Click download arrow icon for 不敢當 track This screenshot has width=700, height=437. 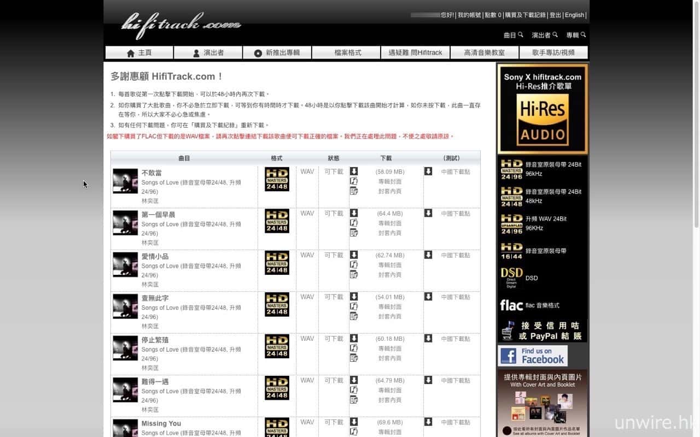click(354, 172)
